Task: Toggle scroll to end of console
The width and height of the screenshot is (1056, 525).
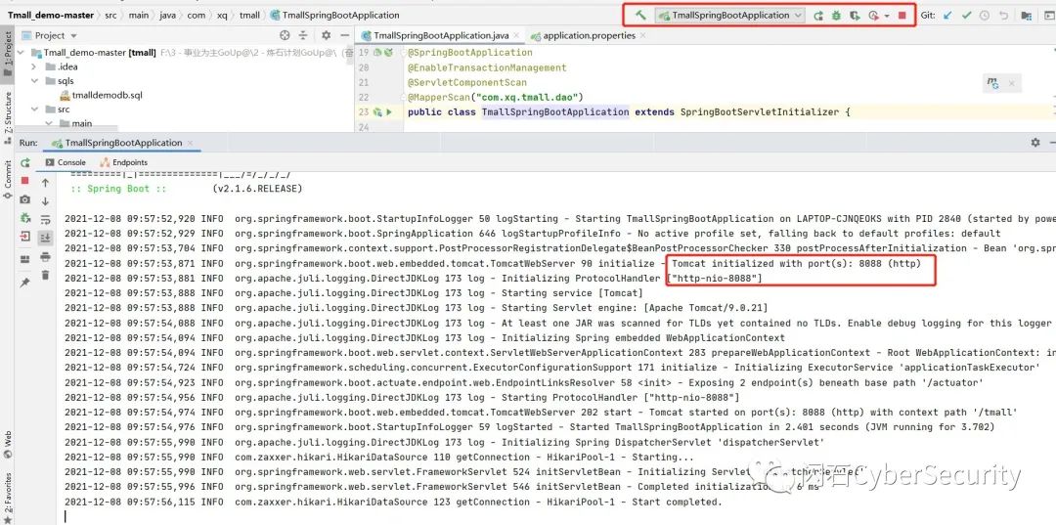Action: pyautogui.click(x=45, y=238)
